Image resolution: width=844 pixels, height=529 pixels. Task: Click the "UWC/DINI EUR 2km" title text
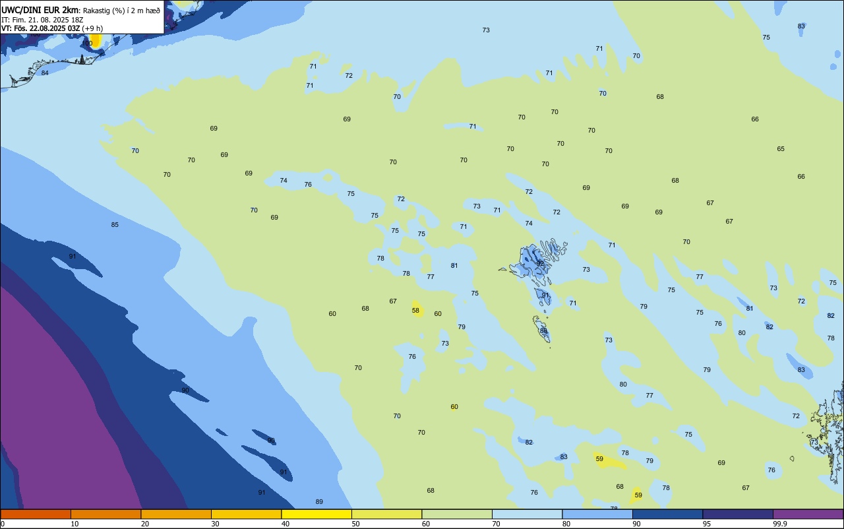(x=40, y=10)
